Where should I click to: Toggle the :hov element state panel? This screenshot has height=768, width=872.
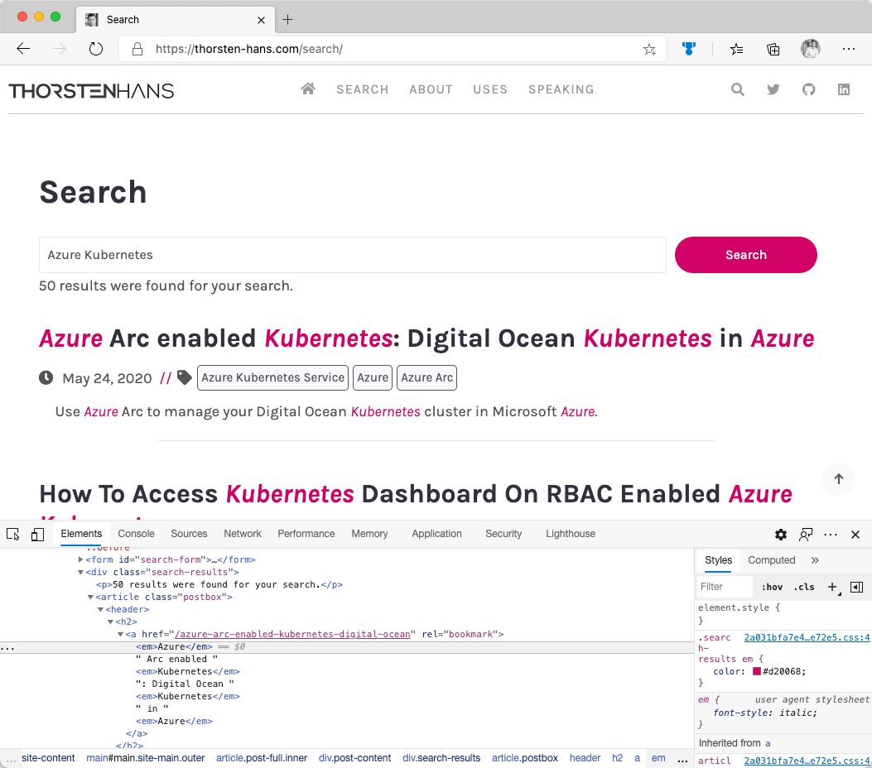[x=772, y=587]
